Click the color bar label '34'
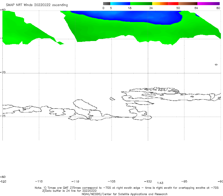The width and height of the screenshot is (223, 196). point(151,8)
